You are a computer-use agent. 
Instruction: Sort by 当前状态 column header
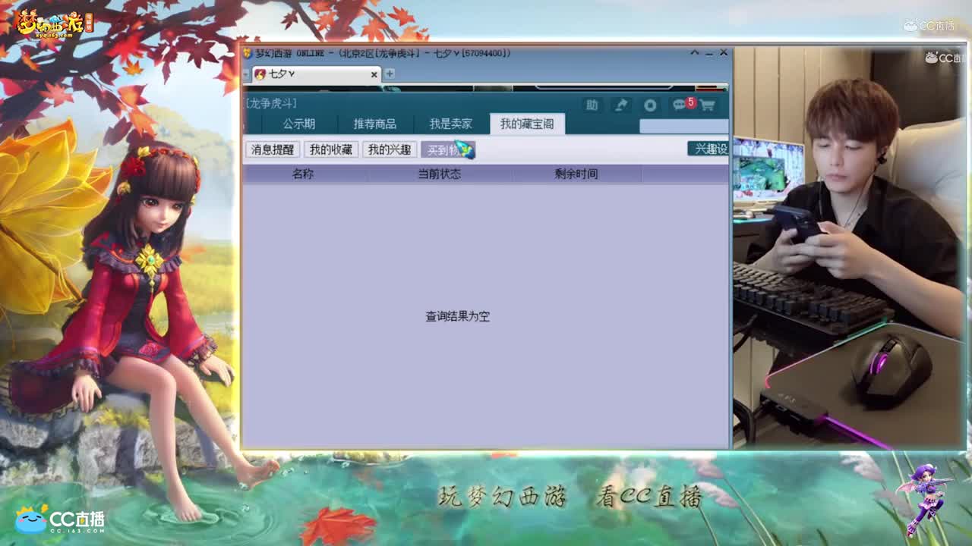[x=440, y=174]
